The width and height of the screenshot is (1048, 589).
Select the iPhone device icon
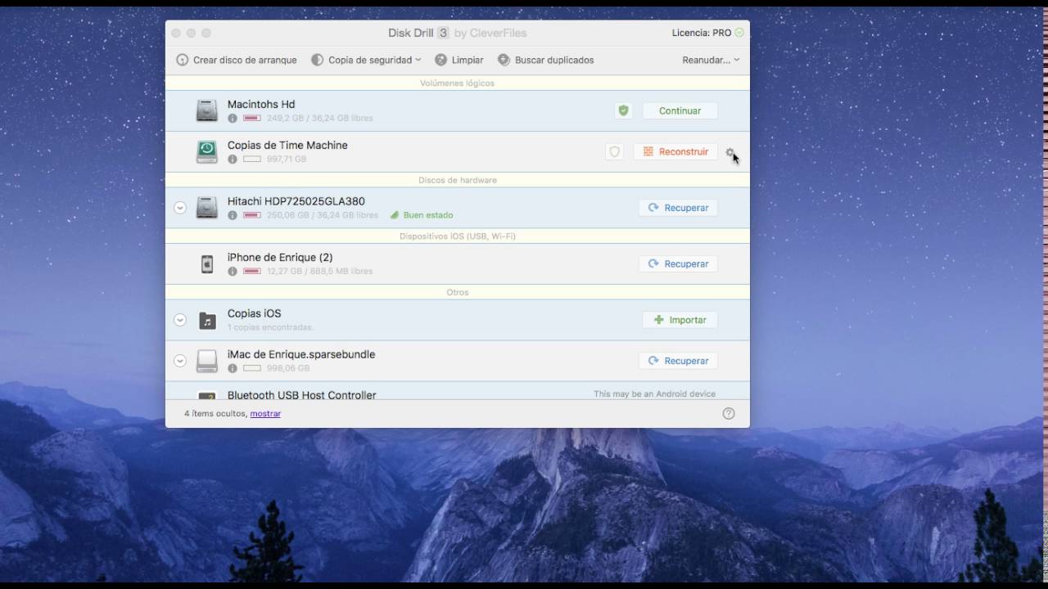tap(207, 263)
